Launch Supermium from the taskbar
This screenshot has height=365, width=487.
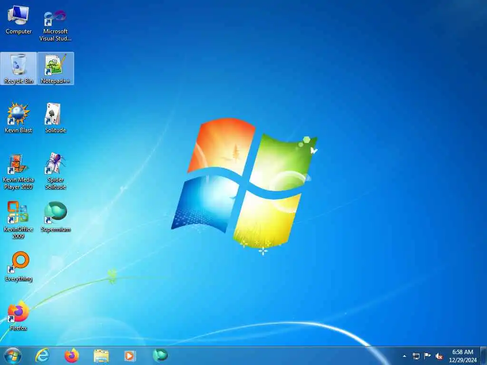pos(160,355)
